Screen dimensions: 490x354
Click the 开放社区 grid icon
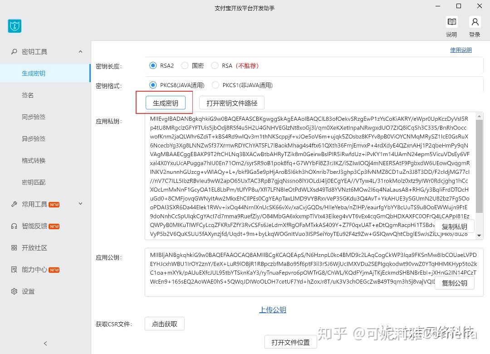click(x=14, y=248)
